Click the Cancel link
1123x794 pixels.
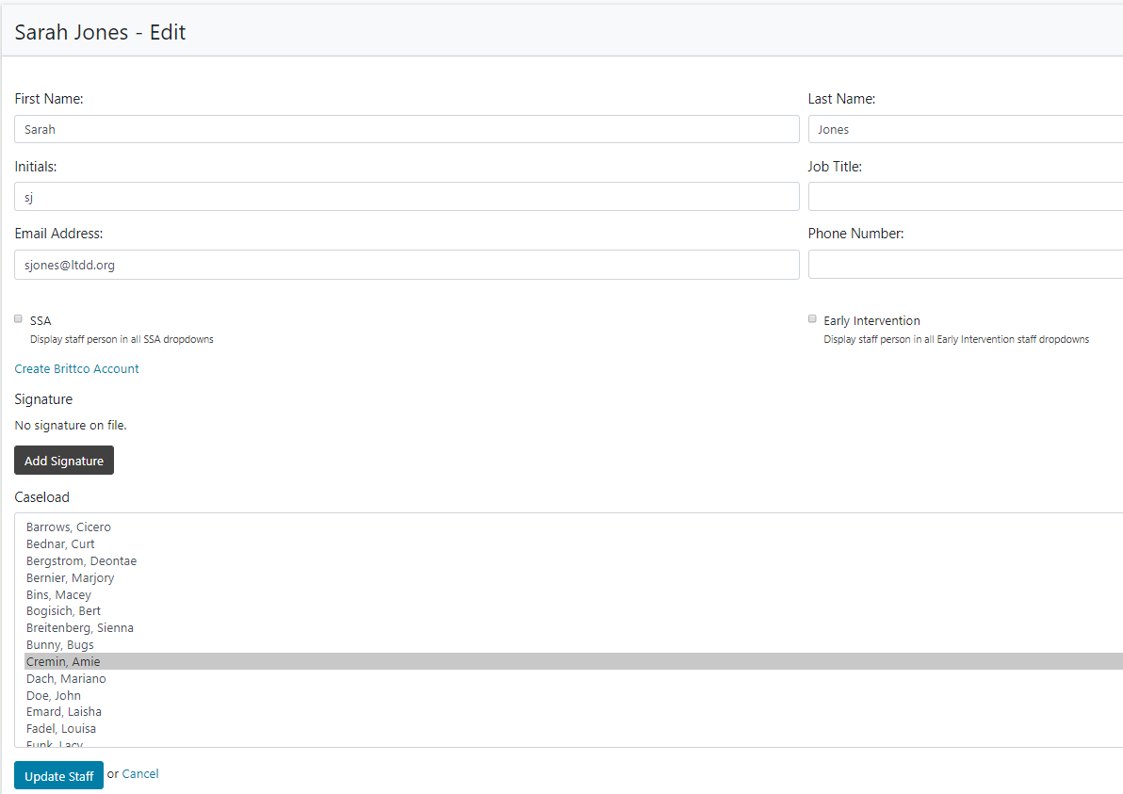point(140,774)
